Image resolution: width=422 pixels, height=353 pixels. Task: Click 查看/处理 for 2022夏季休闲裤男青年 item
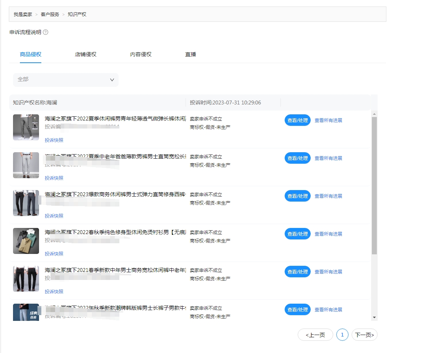point(298,120)
